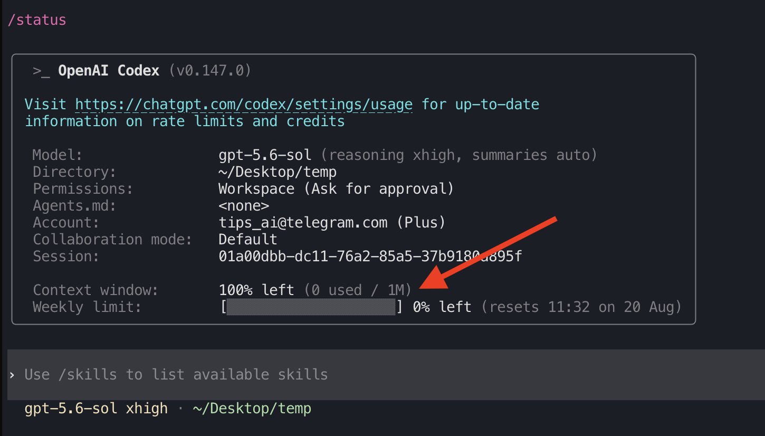Click the 'OpenAI Codex' title

(109, 71)
